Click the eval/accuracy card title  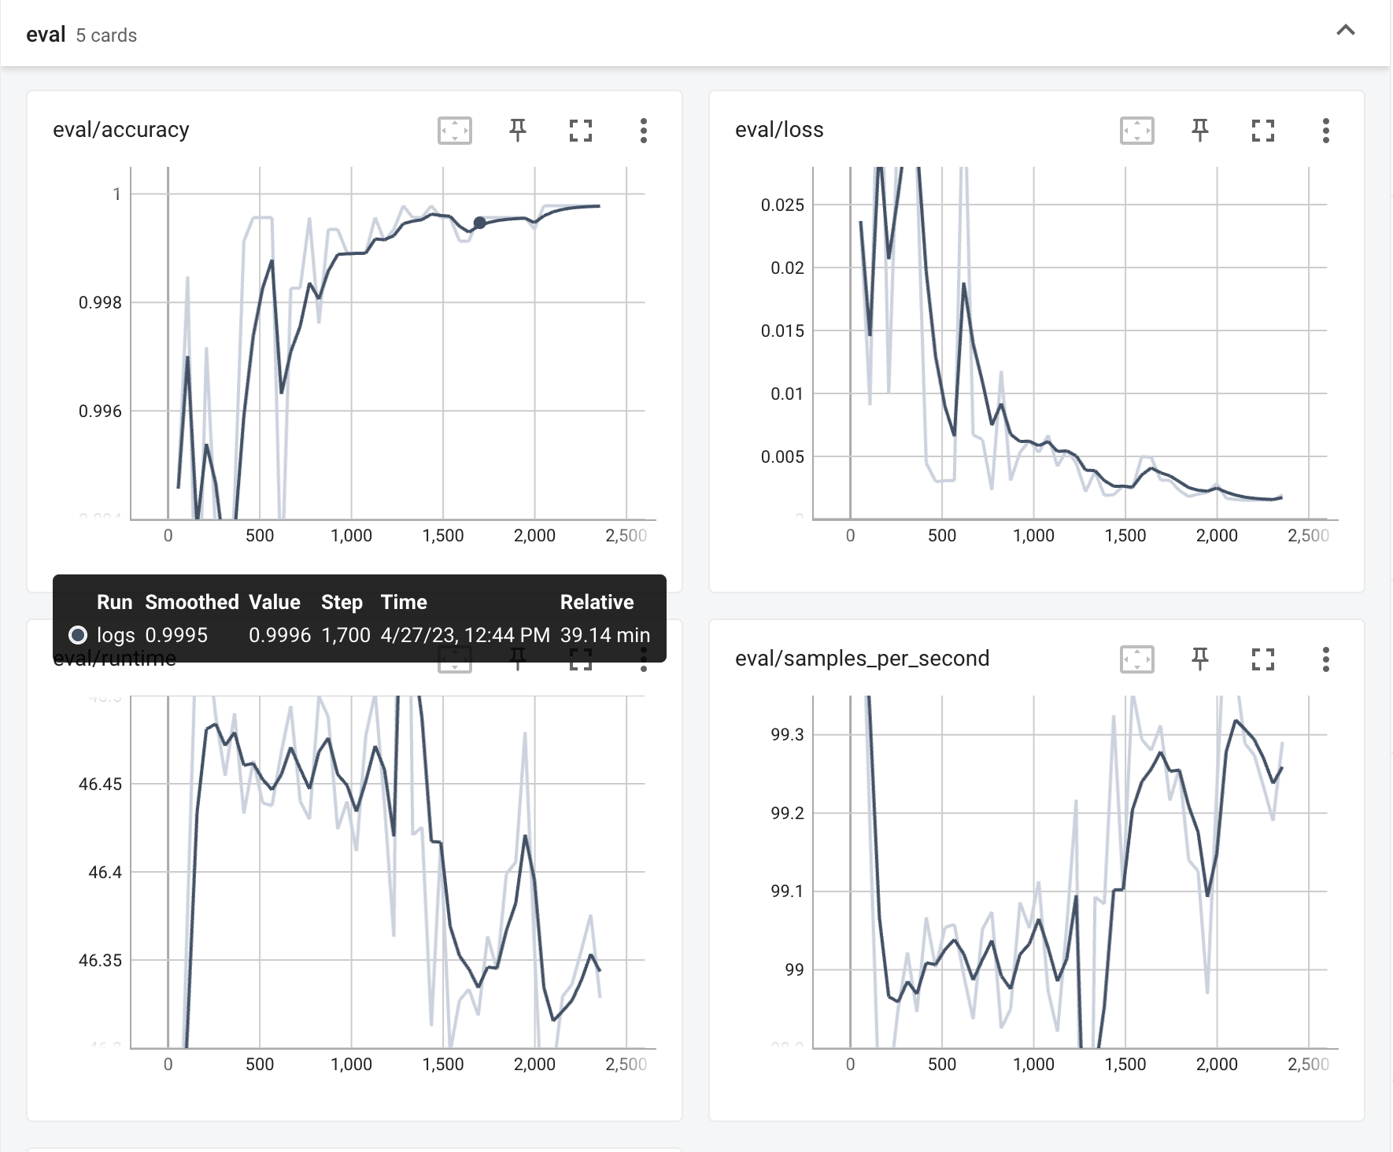[x=121, y=130]
